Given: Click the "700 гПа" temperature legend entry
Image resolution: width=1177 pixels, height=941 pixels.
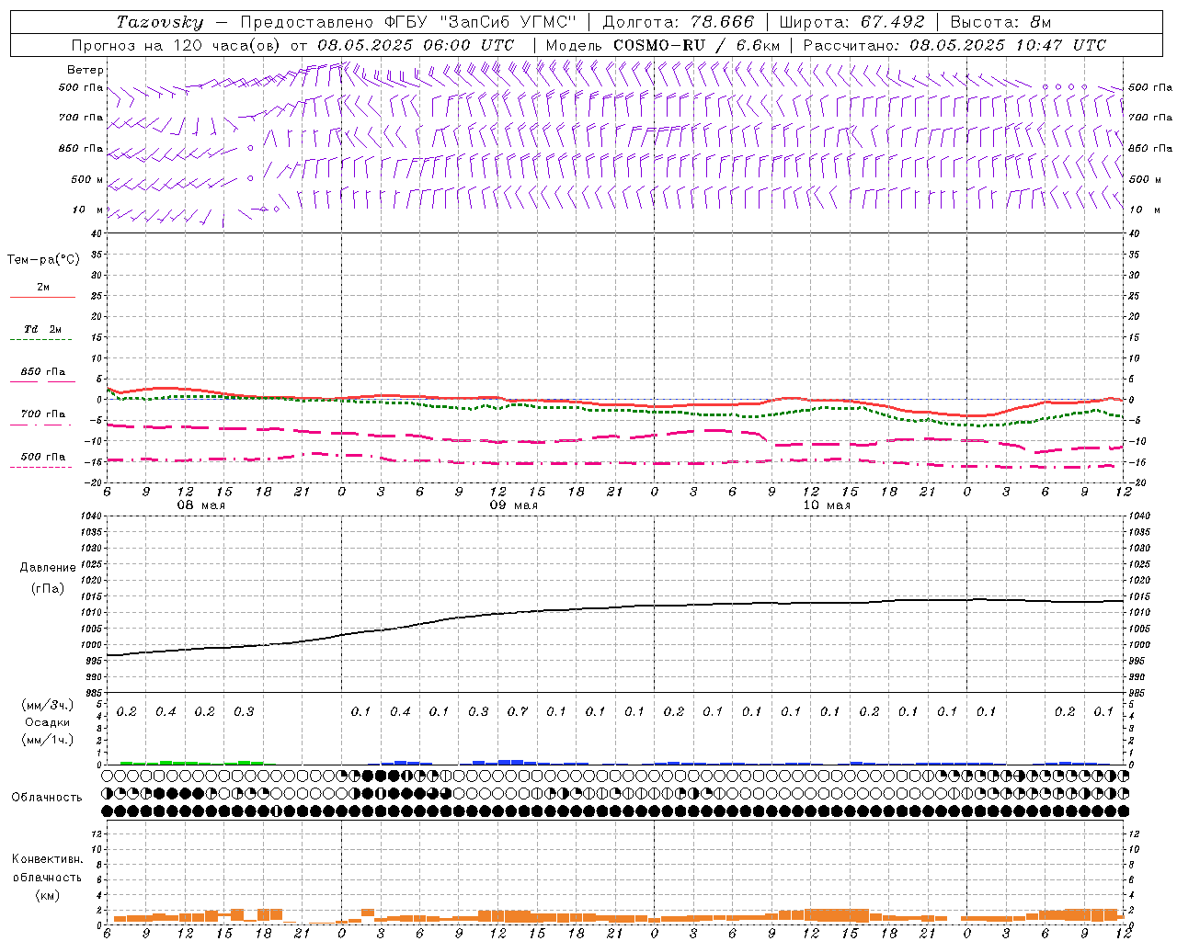Looking at the screenshot, I should tap(43, 414).
